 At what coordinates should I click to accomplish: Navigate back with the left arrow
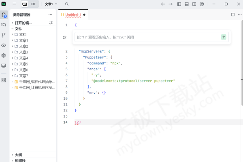coord(163,4)
